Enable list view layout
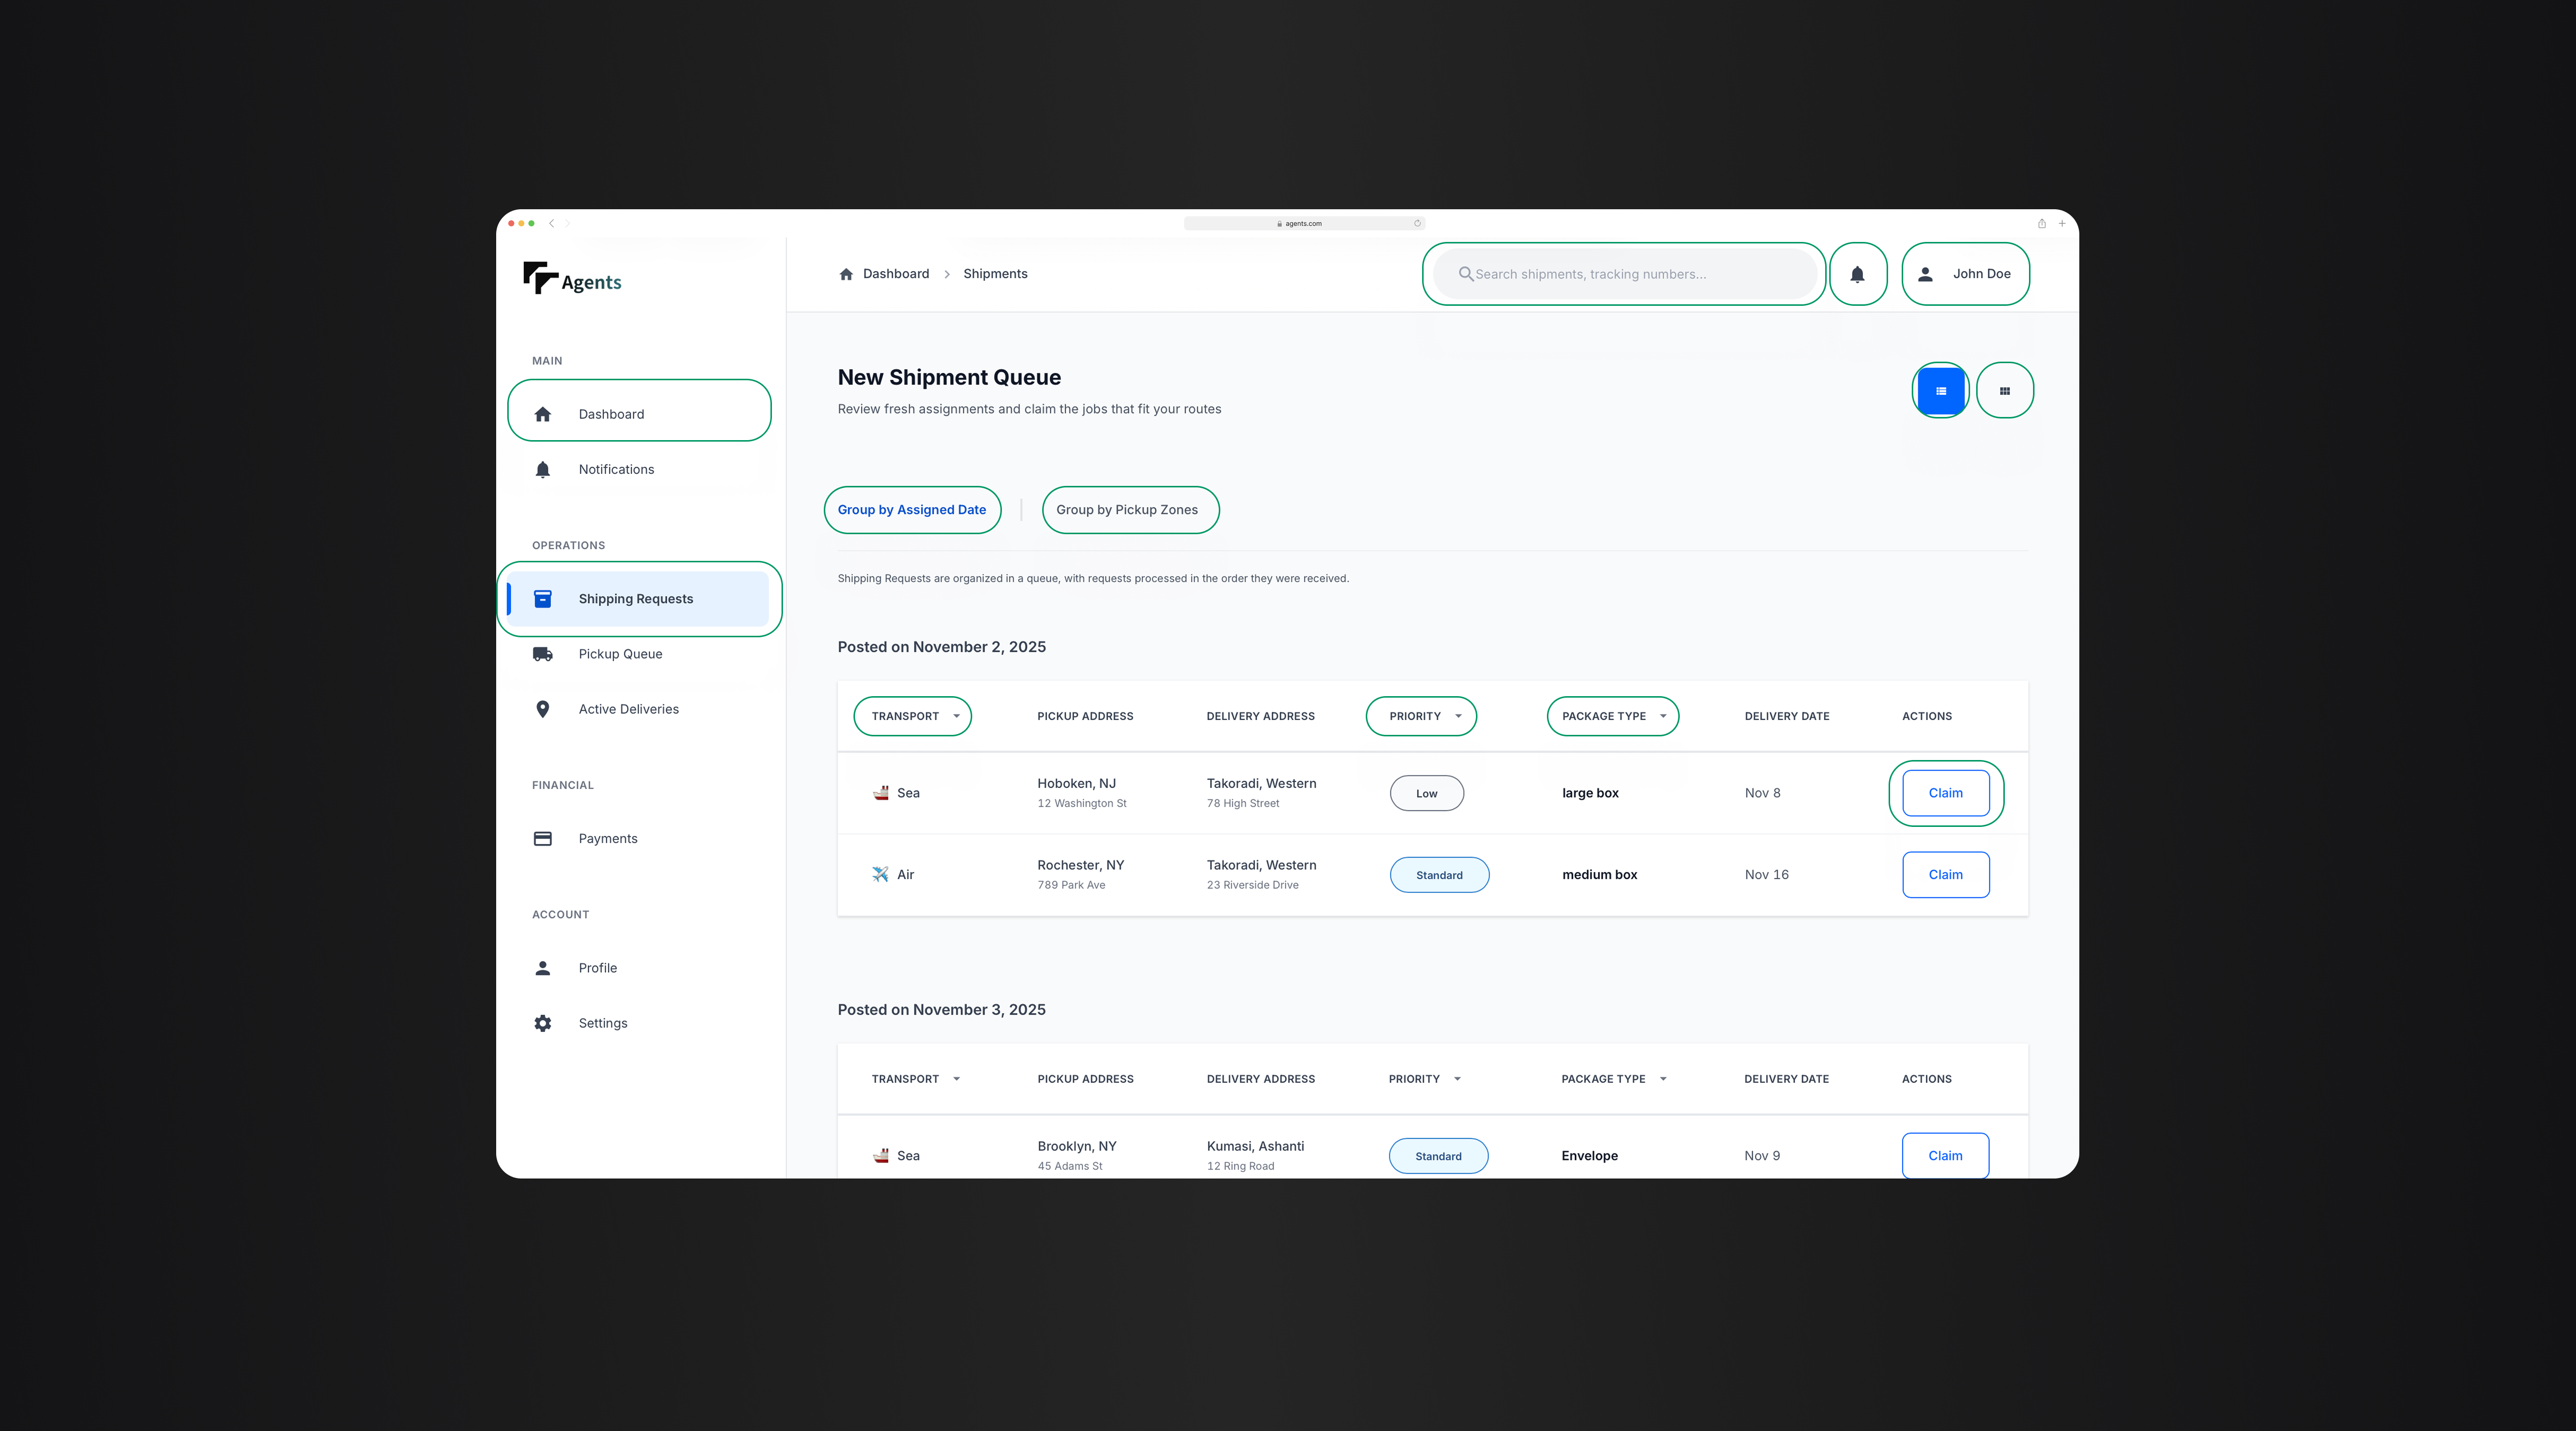 click(x=1941, y=390)
